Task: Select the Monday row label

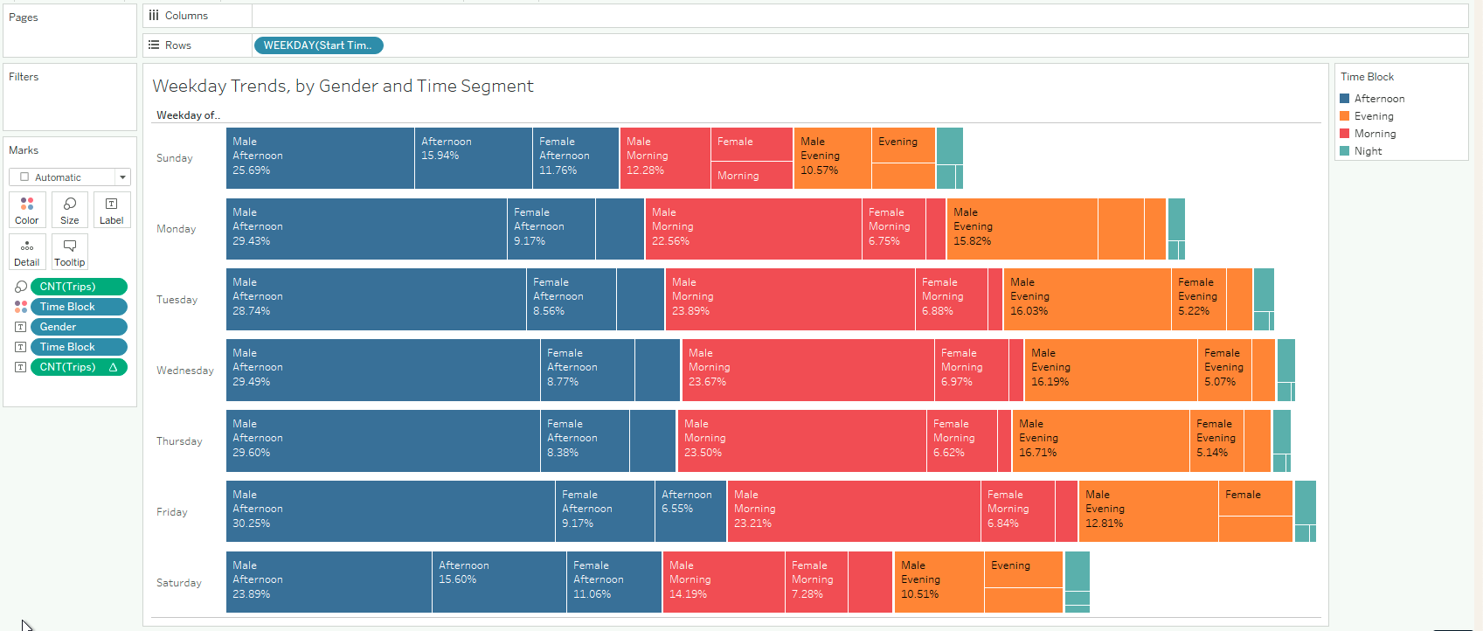Action: 177,229
